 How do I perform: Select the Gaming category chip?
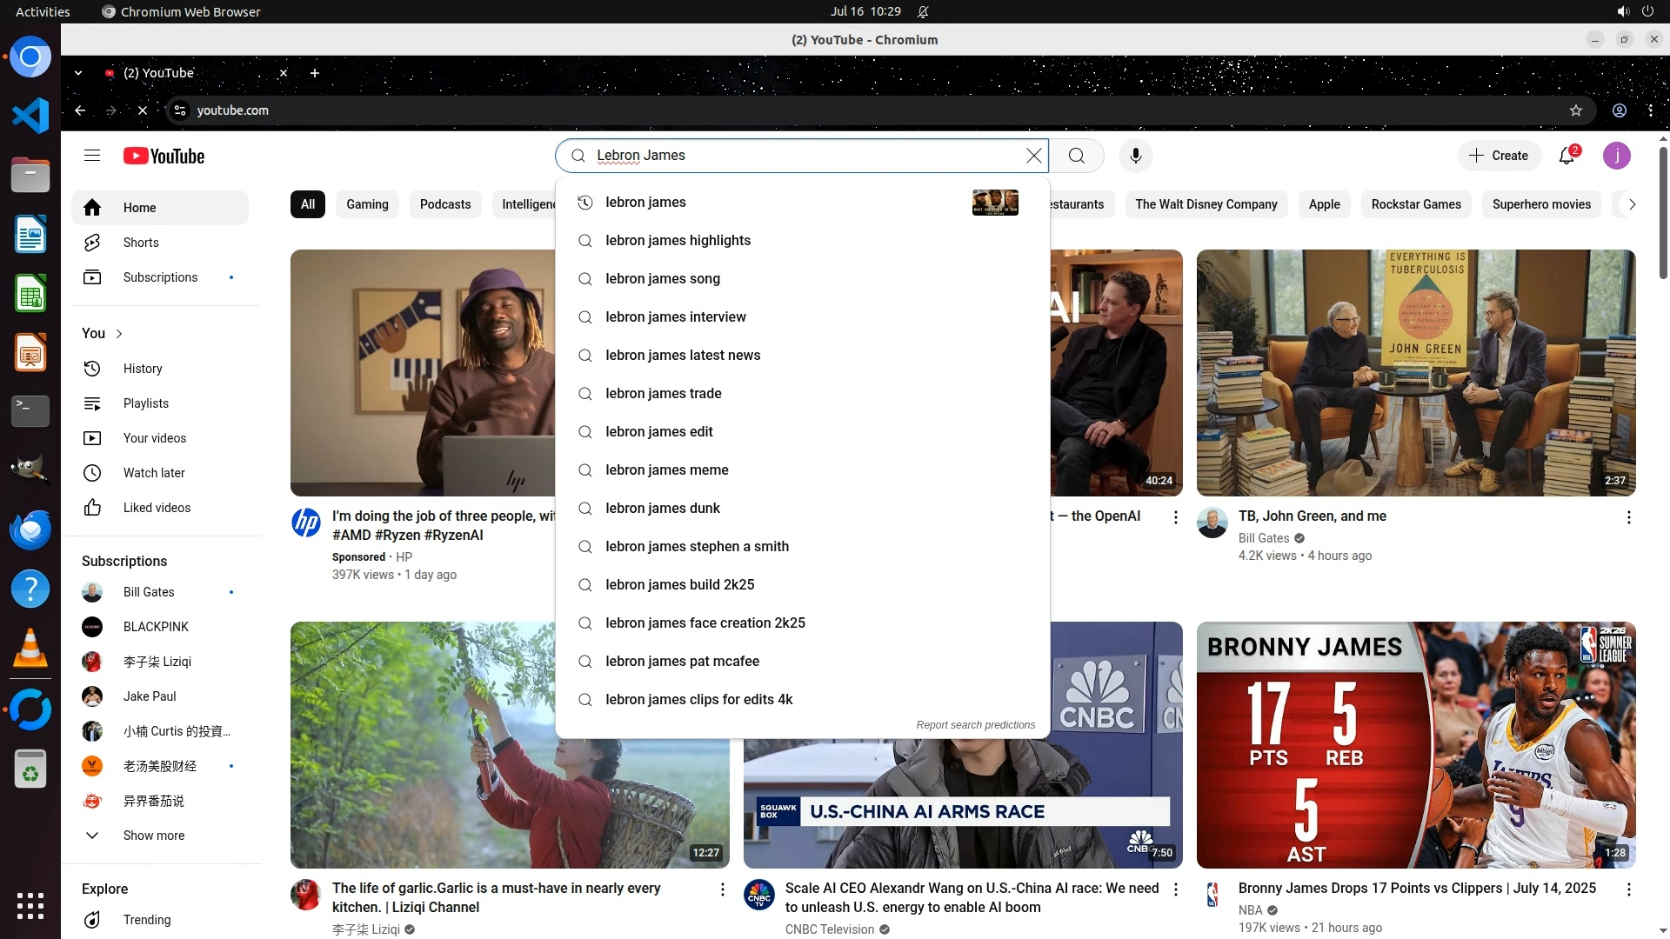[367, 204]
